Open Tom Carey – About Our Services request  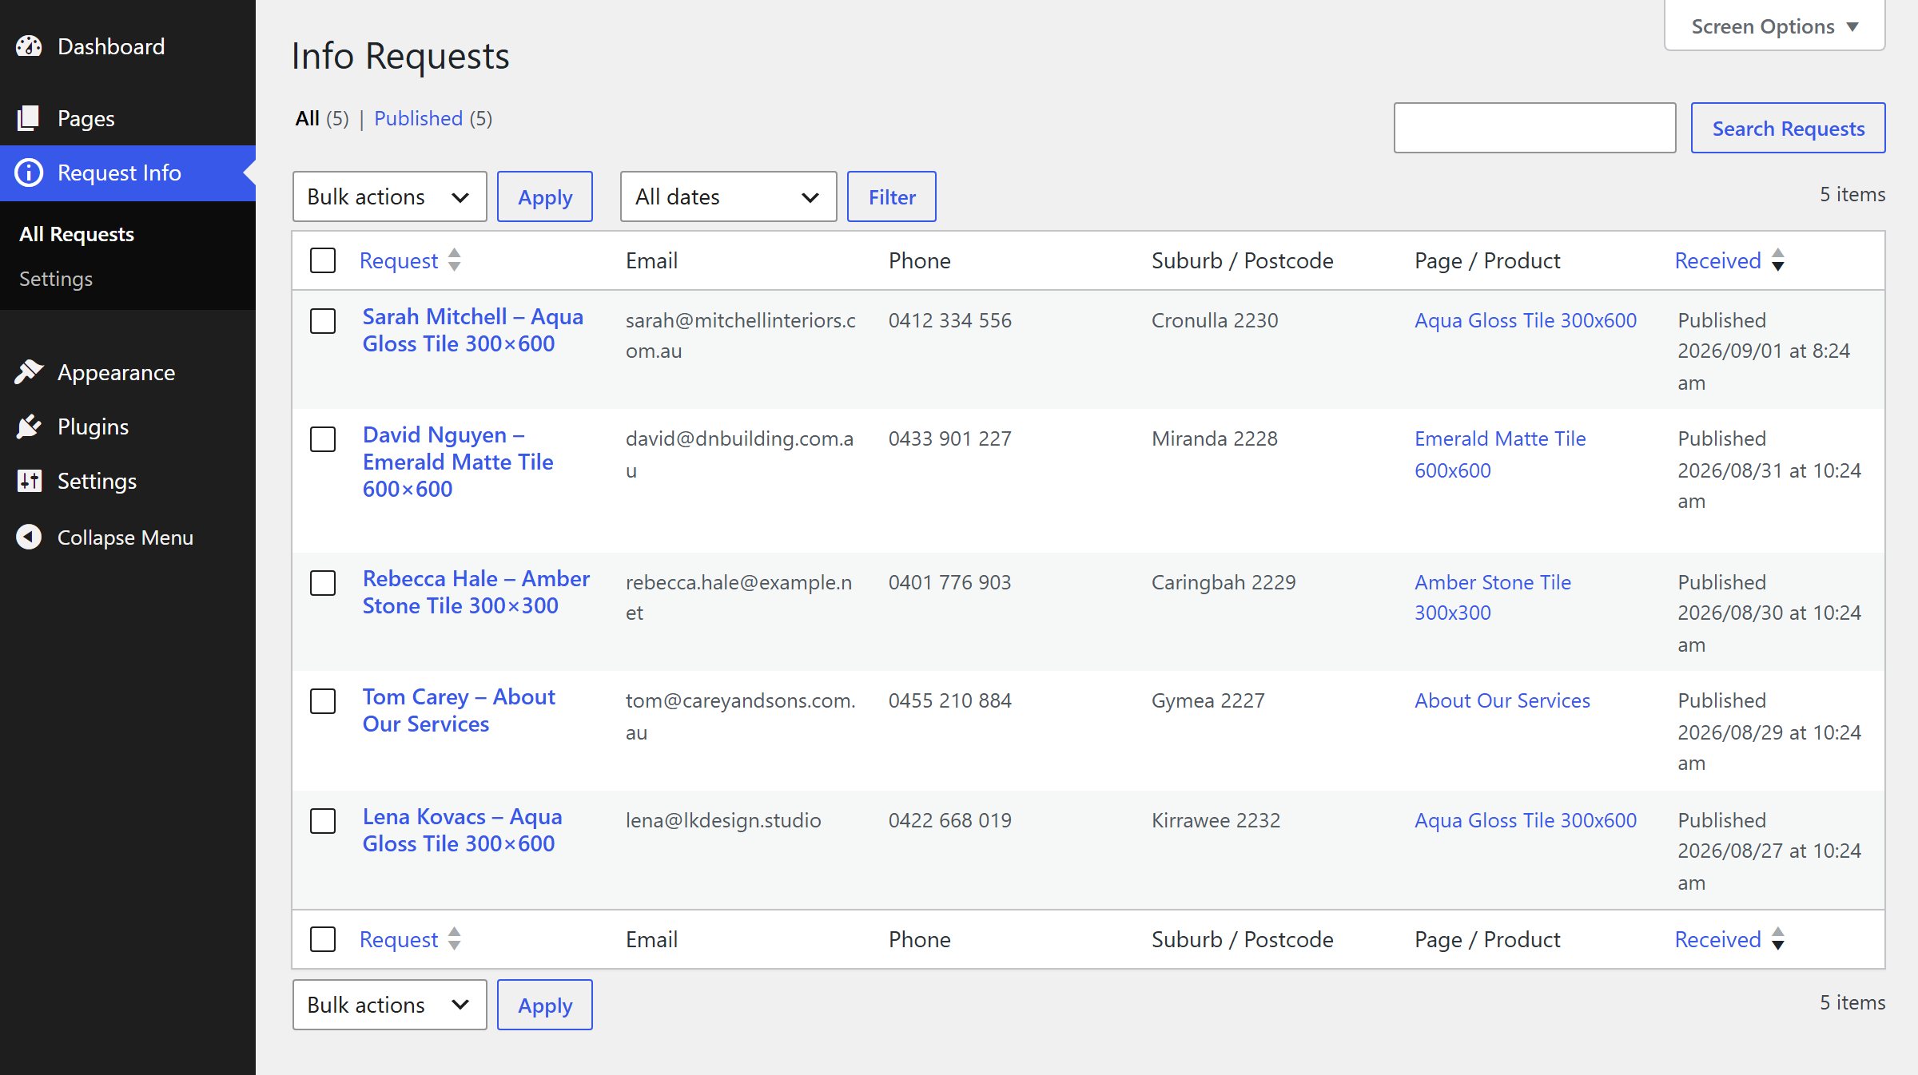tap(459, 710)
